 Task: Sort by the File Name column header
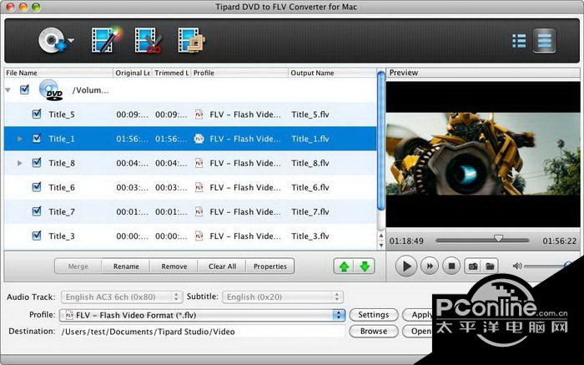tap(58, 73)
